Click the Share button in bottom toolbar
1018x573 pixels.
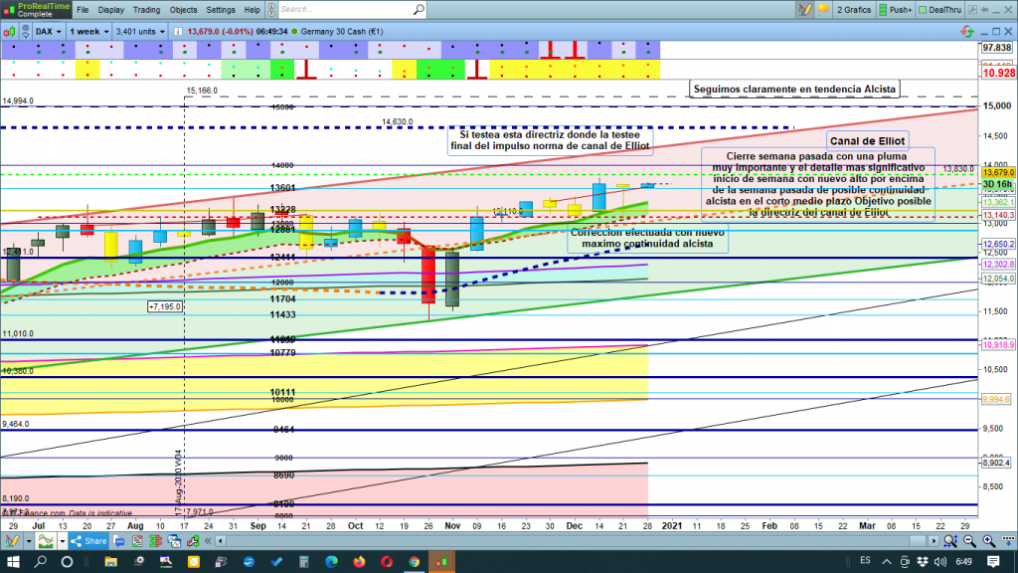pyautogui.click(x=88, y=540)
